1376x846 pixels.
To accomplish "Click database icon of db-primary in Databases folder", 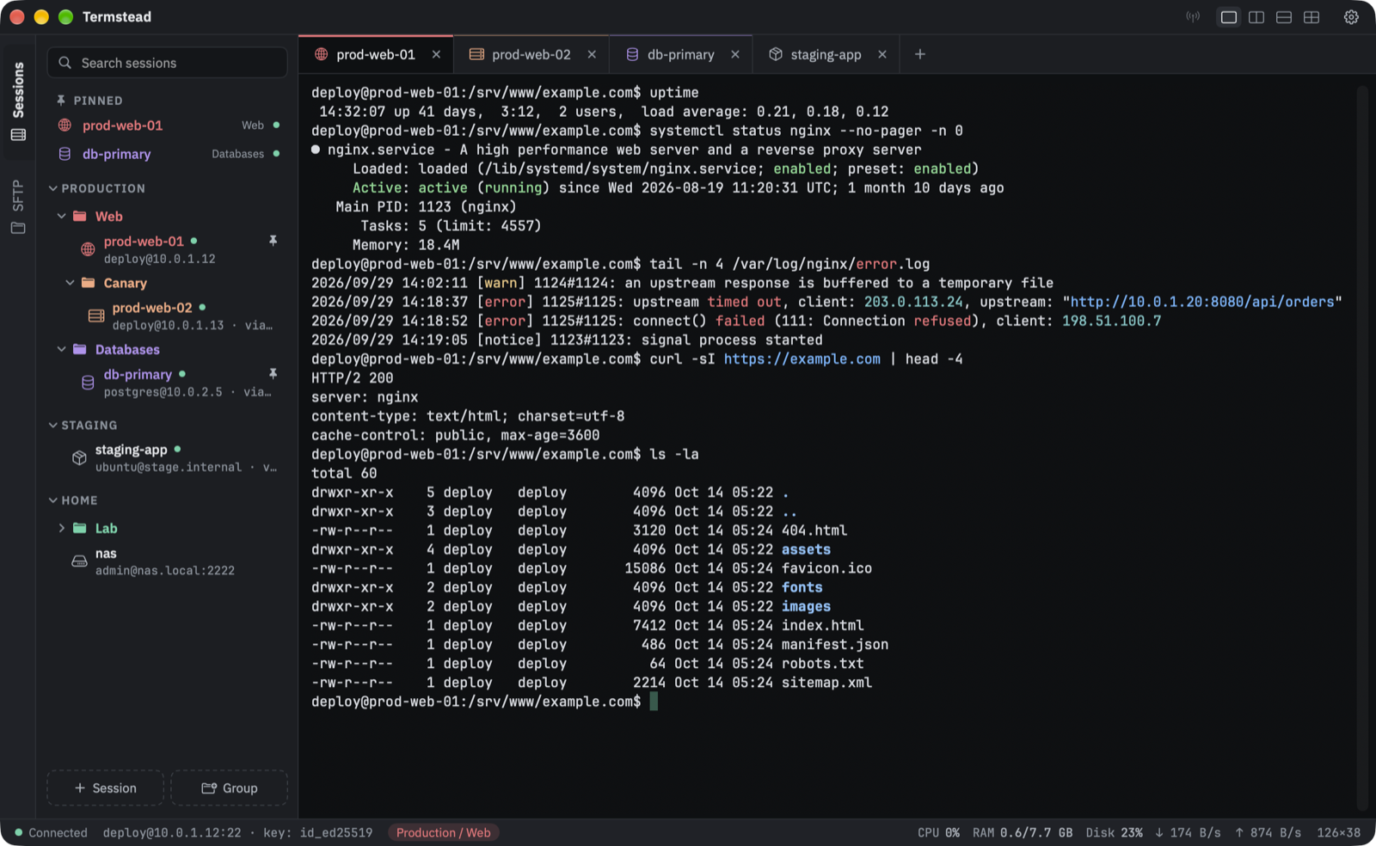I will (x=88, y=383).
